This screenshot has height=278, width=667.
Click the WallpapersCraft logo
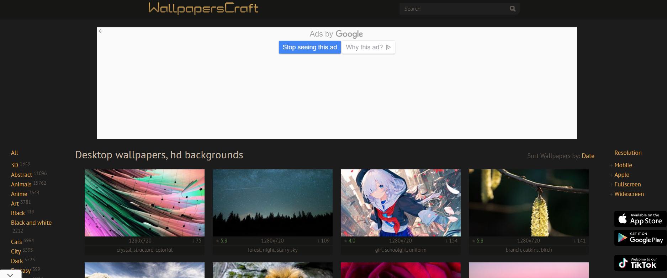click(x=203, y=8)
